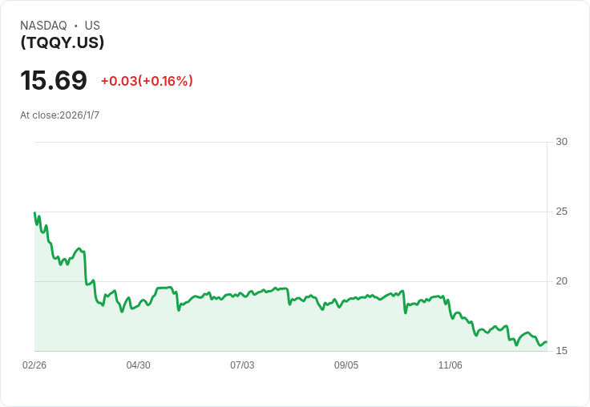Select the 07/03 x-axis date label
This screenshot has height=407, width=590.
pos(242,365)
